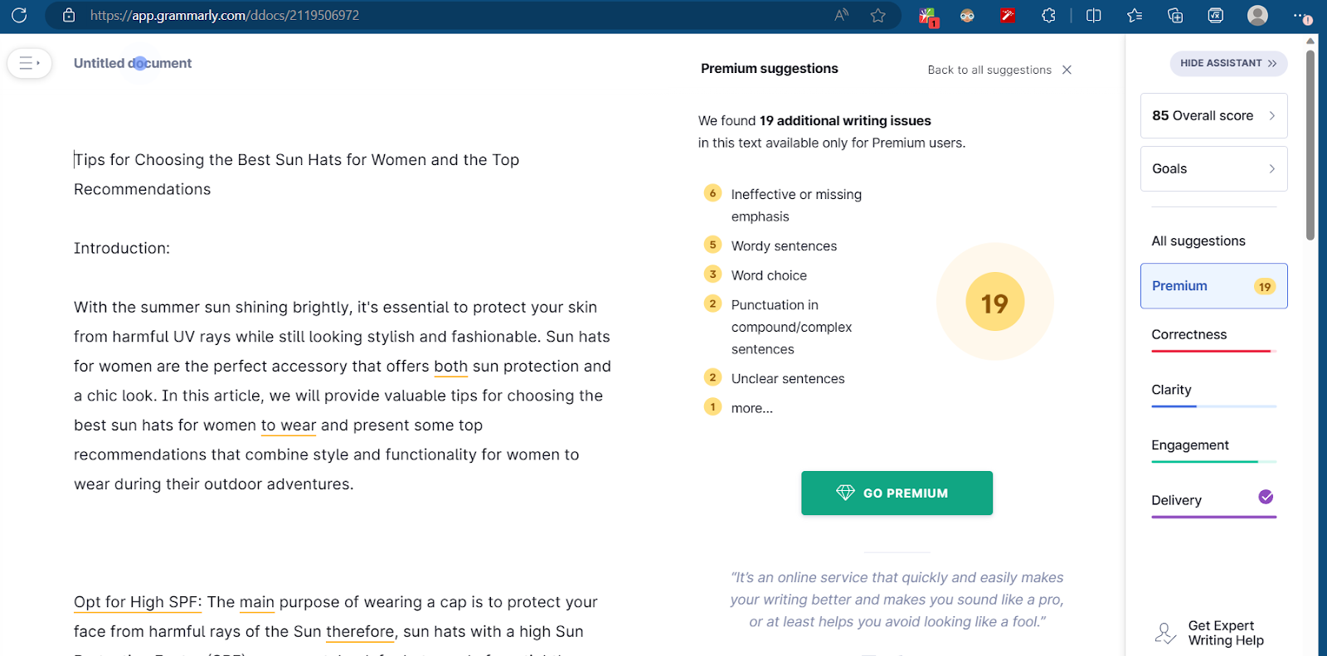Screen dimensions: 1327x656
Task: Click the underlined word "main"
Action: (x=257, y=602)
